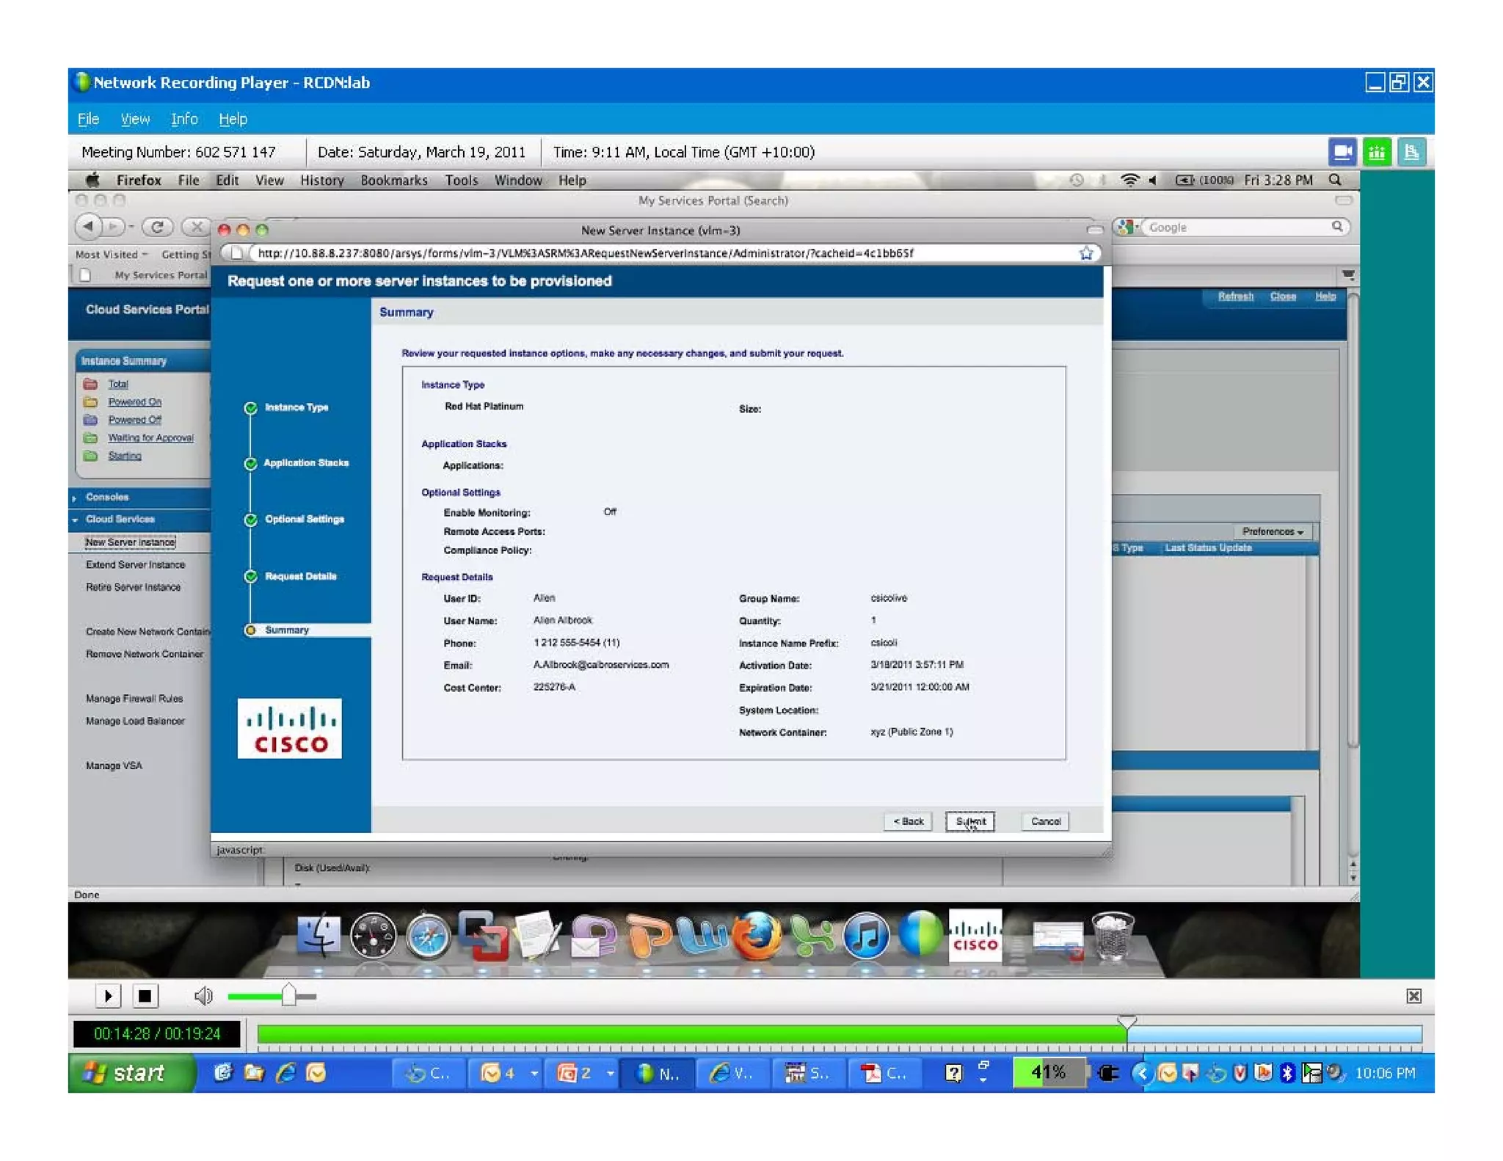Select New Server Instance in sidebar
Viewport: 1503px width, 1161px height.
click(x=130, y=542)
